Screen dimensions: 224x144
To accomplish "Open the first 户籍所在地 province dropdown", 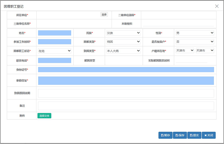I will click(185, 51).
